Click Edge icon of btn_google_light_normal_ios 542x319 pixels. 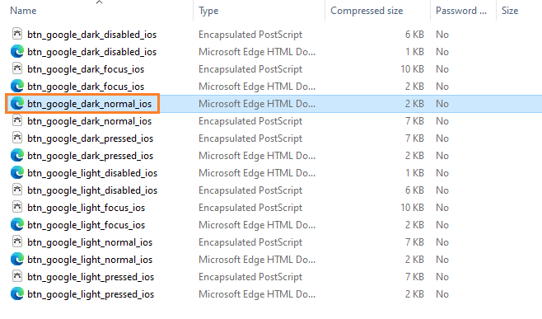click(17, 259)
